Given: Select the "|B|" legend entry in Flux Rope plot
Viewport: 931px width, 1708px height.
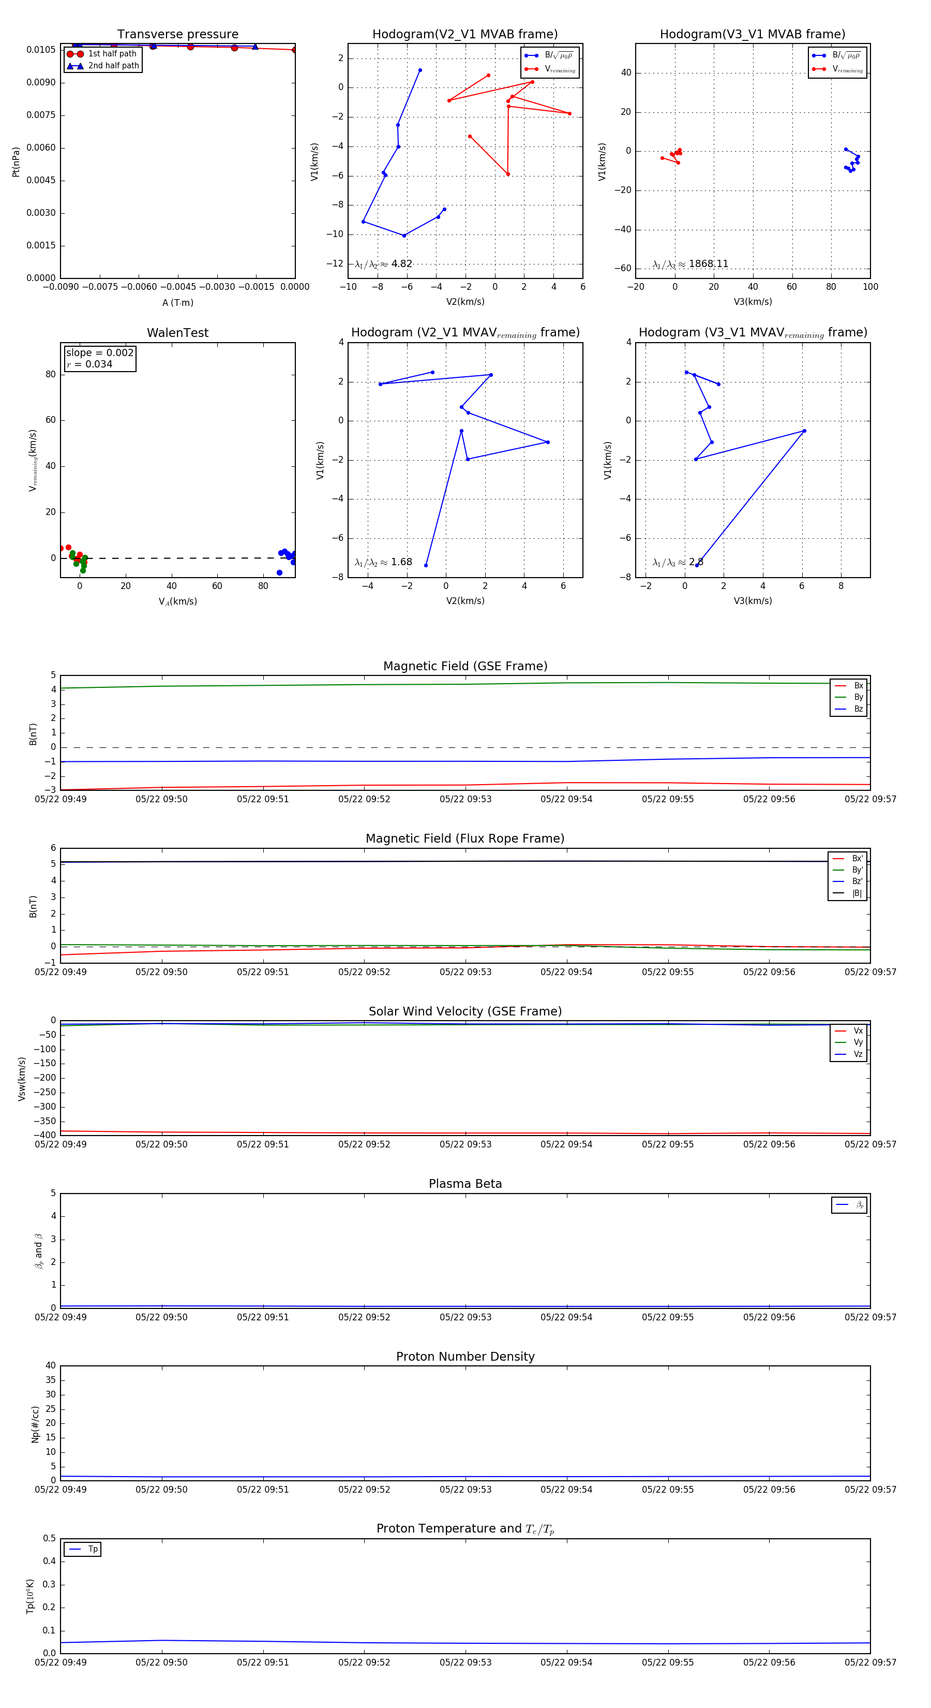Looking at the screenshot, I should click(x=848, y=893).
